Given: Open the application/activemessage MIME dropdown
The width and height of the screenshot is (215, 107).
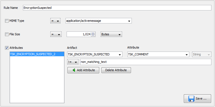Looking at the screenshot, I should pyautogui.click(x=99, y=21).
